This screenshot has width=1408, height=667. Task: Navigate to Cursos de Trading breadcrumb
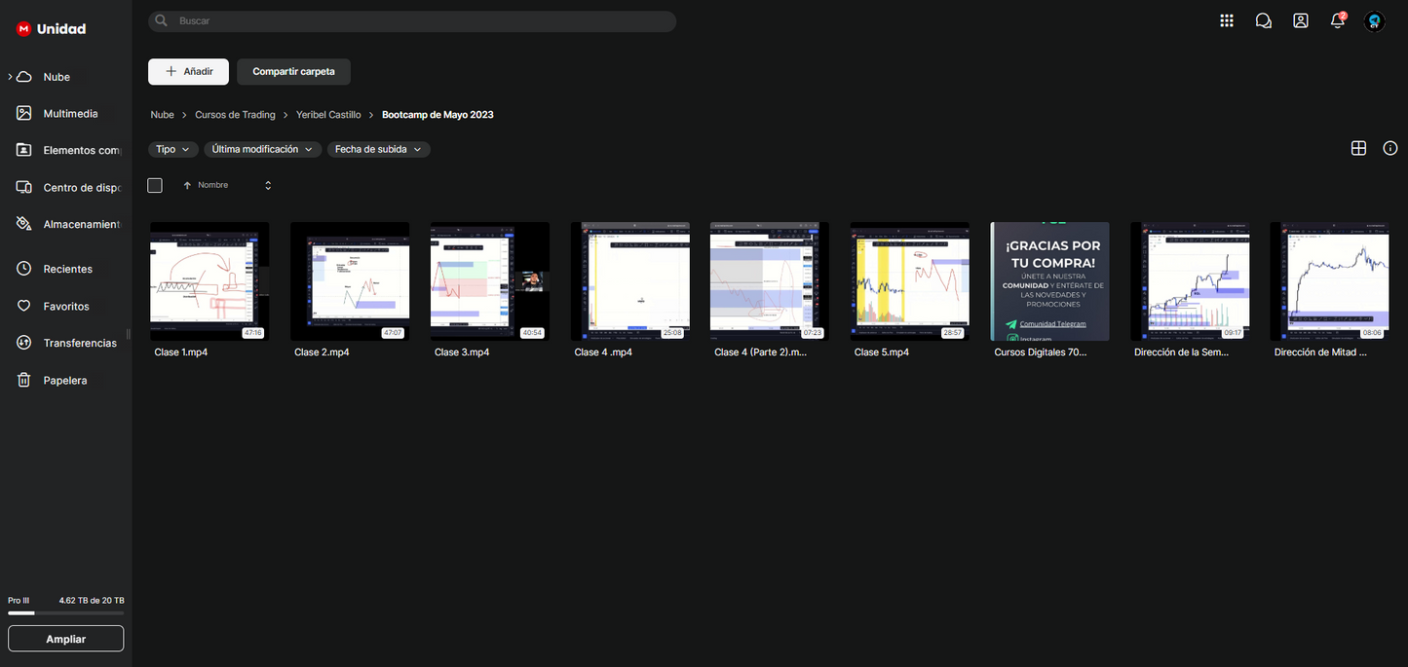pyautogui.click(x=235, y=115)
